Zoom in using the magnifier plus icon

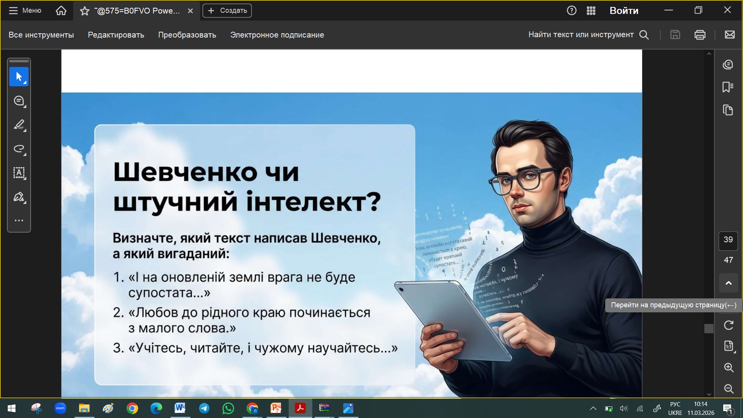(728, 367)
